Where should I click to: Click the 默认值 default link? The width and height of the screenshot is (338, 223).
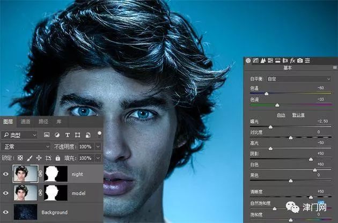[298, 115]
